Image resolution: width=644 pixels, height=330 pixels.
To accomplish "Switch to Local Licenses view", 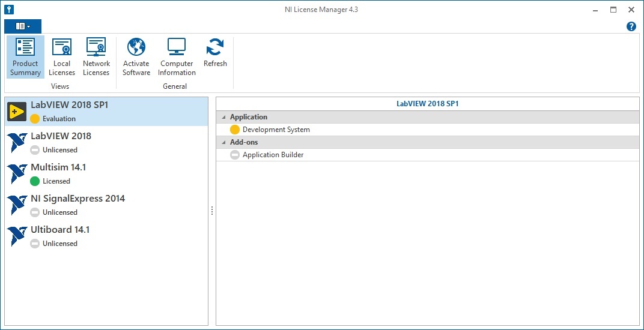I will (x=61, y=57).
